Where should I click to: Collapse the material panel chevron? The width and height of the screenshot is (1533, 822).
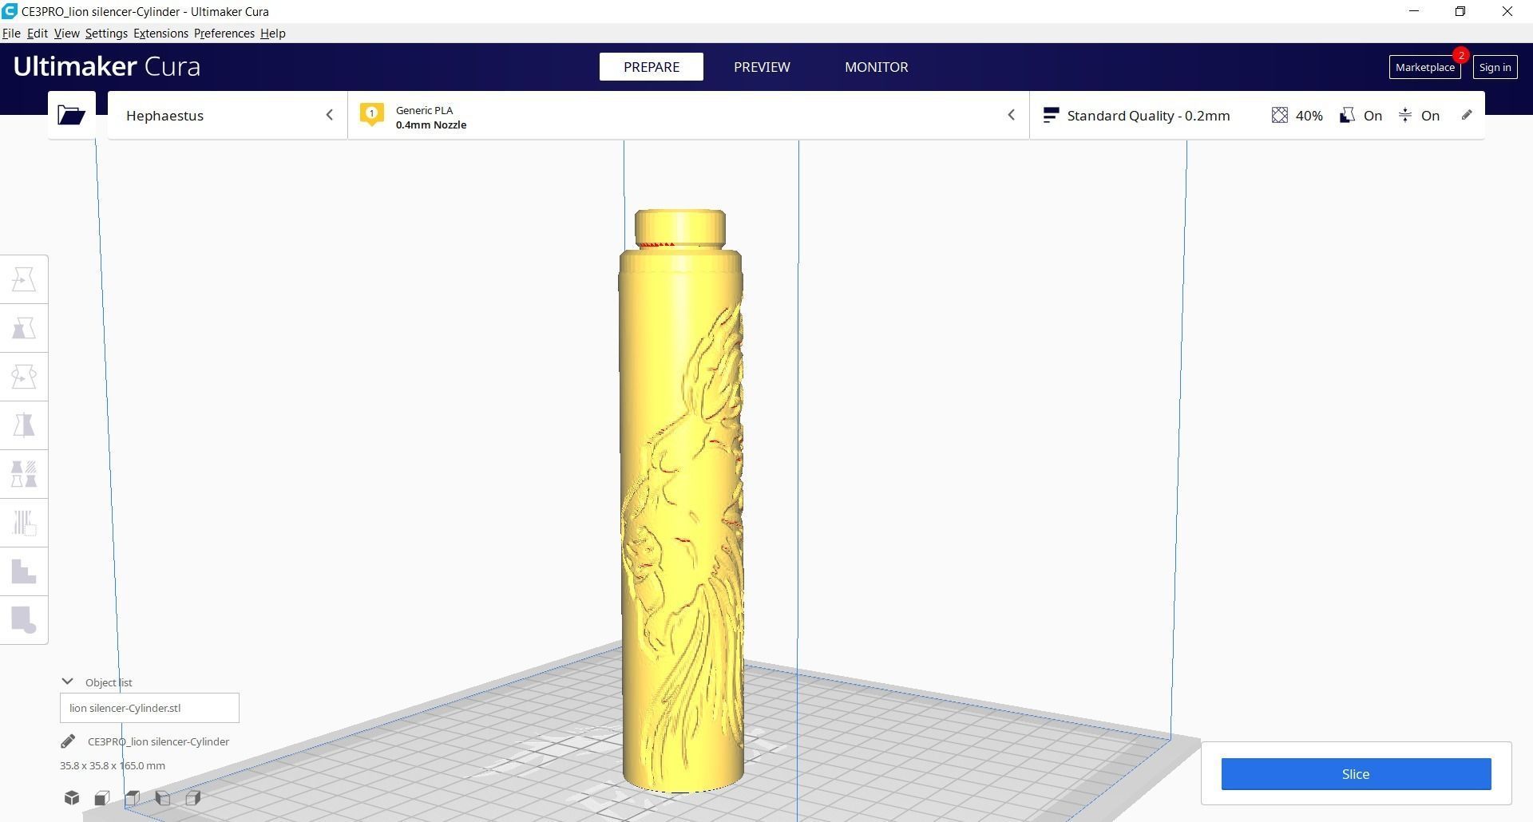coord(1011,116)
